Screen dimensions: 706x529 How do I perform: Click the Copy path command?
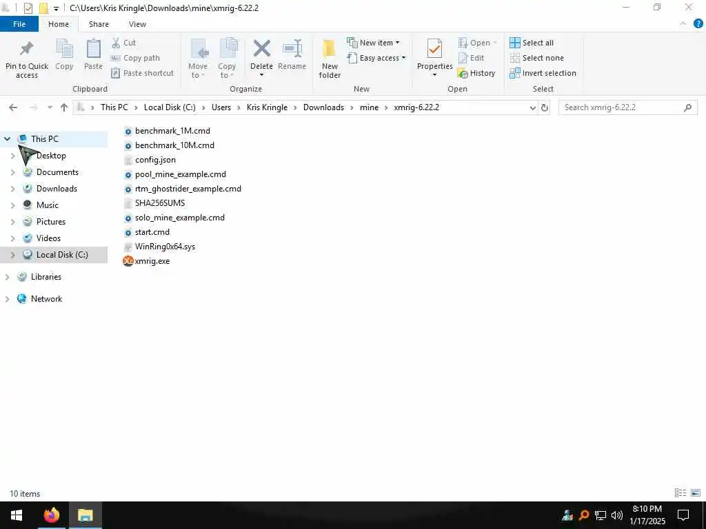click(135, 58)
